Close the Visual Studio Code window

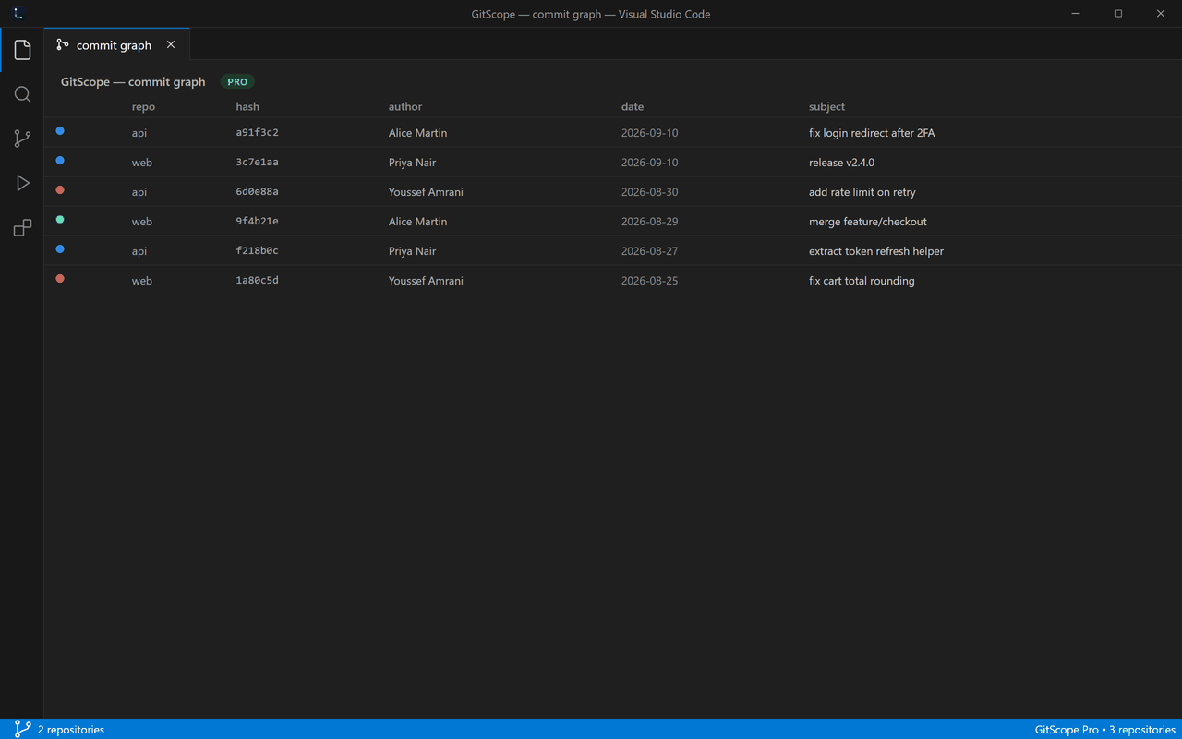coord(1161,14)
